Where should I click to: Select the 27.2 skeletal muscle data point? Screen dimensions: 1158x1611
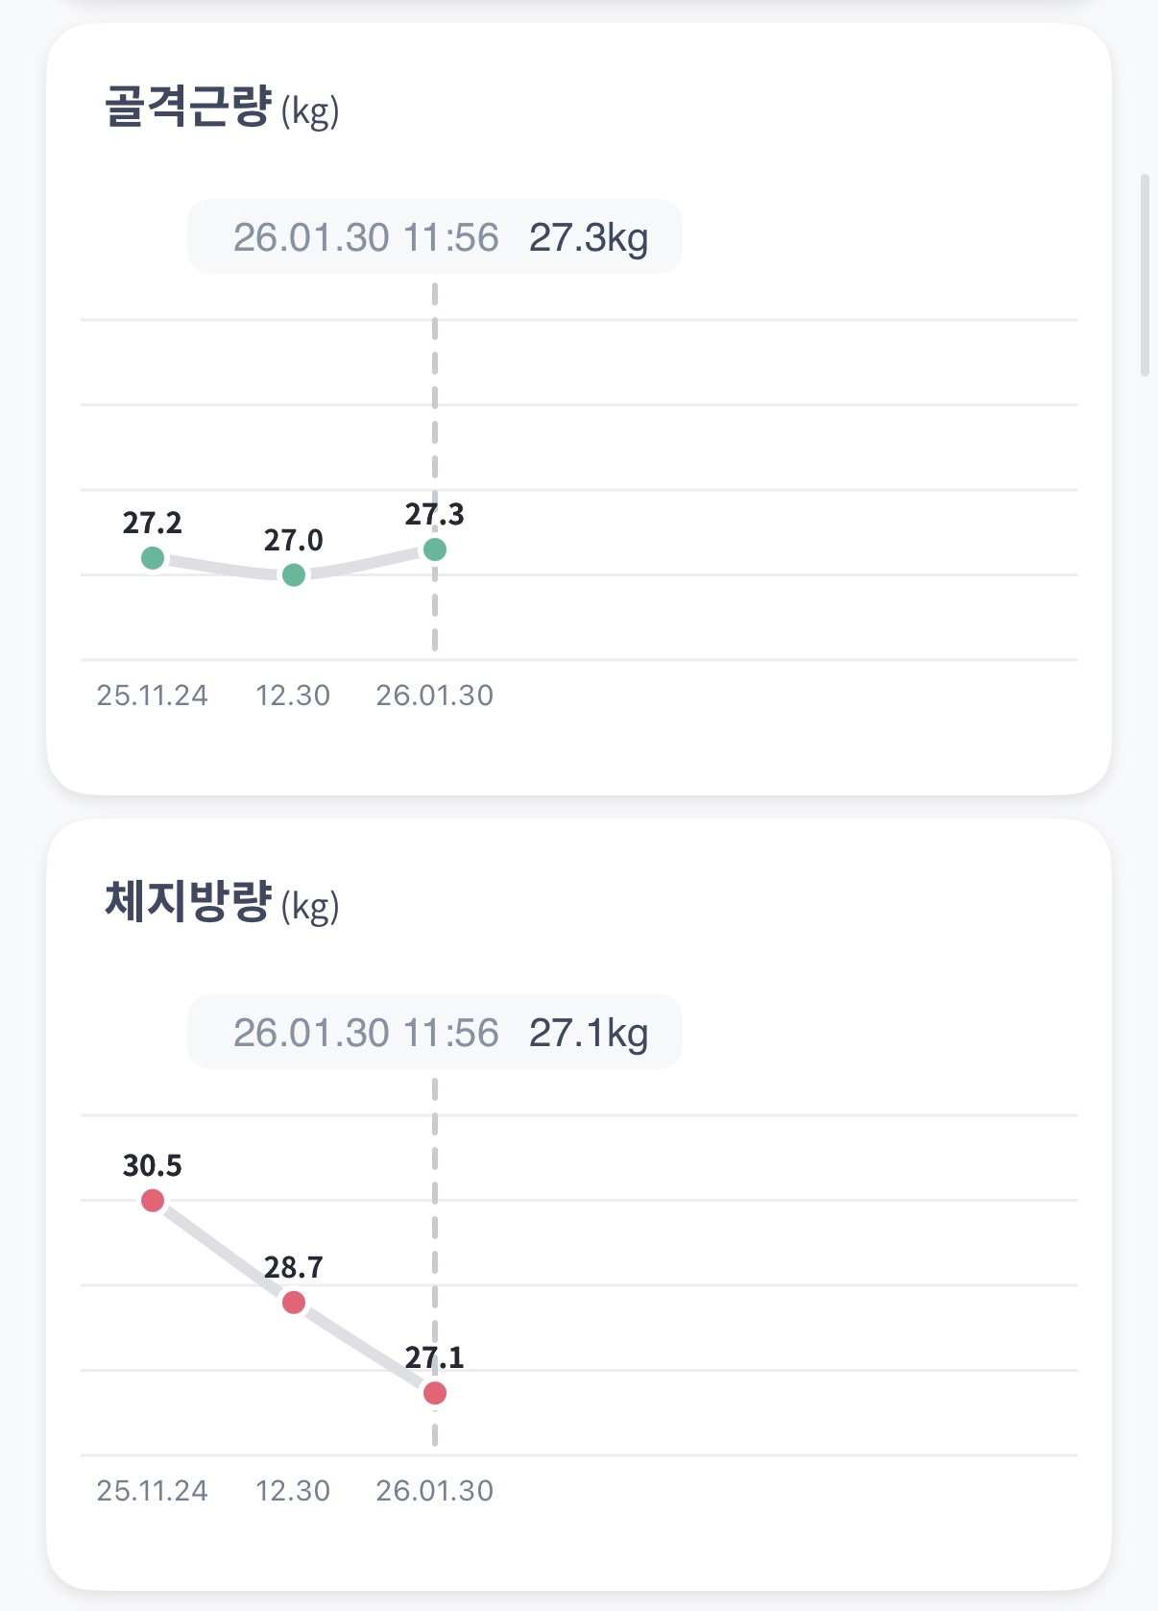click(x=153, y=557)
